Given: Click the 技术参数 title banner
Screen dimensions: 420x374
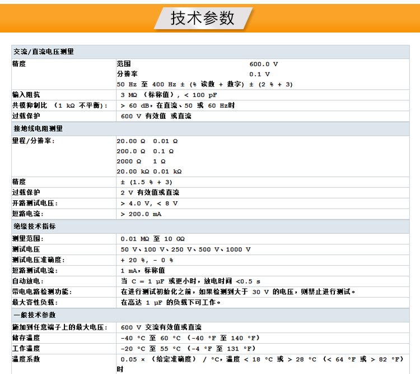Looking at the screenshot, I should (203, 18).
